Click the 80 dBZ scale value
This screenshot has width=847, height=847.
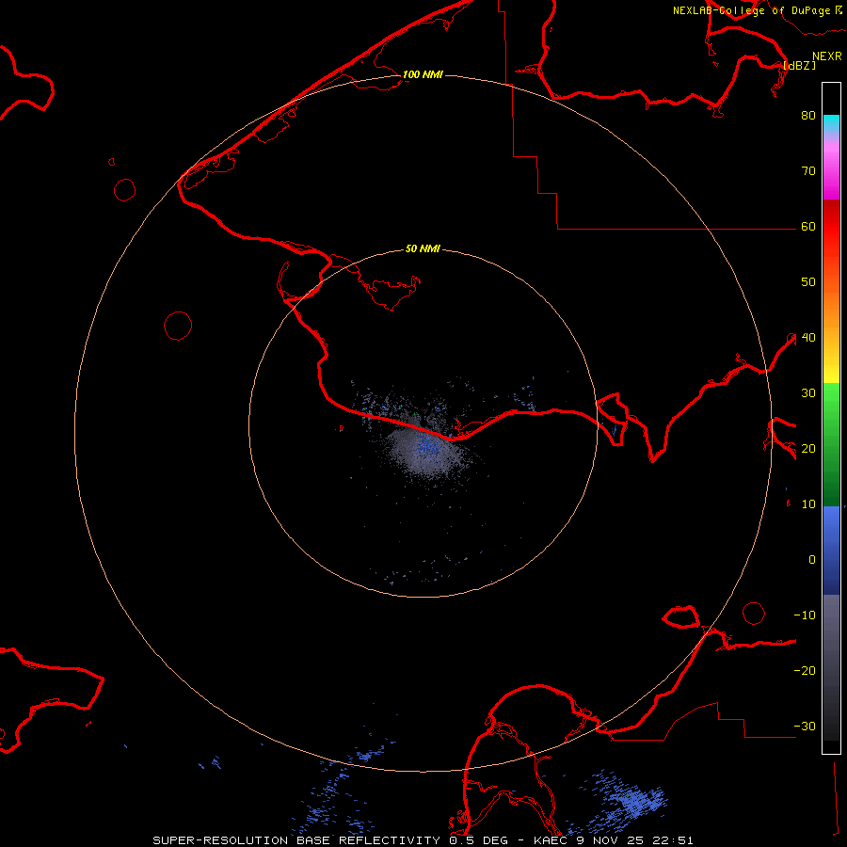tap(808, 115)
